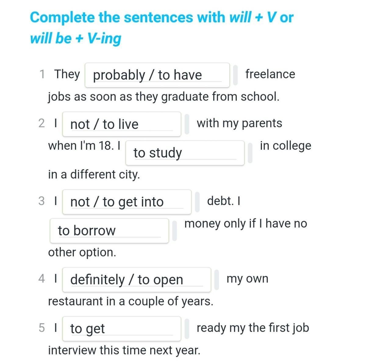Click the 'probably / to have' input field

(x=157, y=75)
